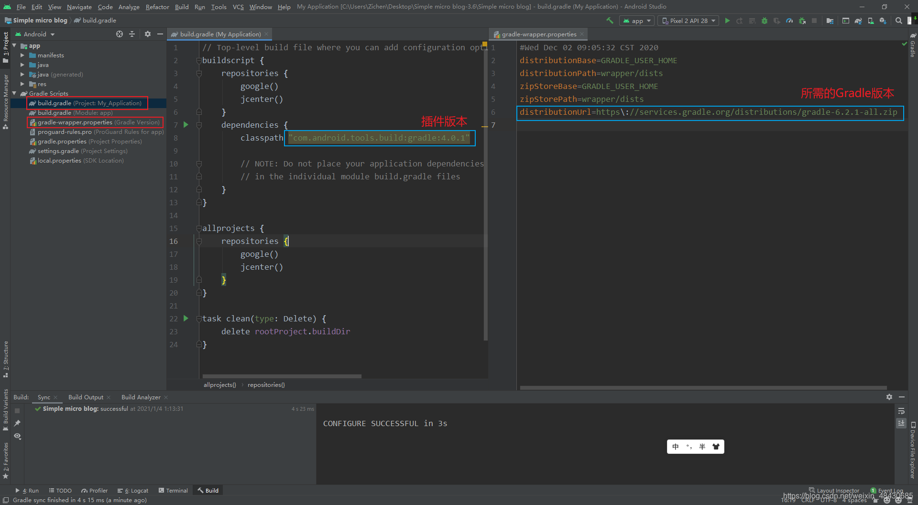The image size is (918, 505).
Task: Expand the java folder
Action: click(x=22, y=65)
